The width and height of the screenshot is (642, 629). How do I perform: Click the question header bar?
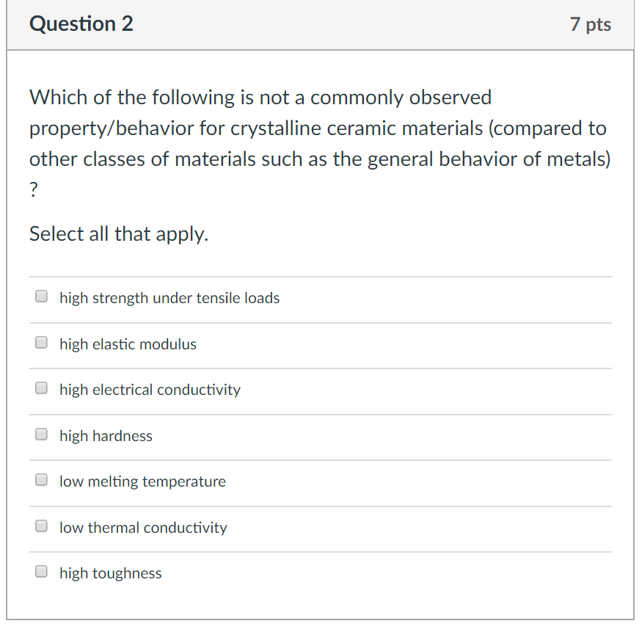(x=321, y=24)
